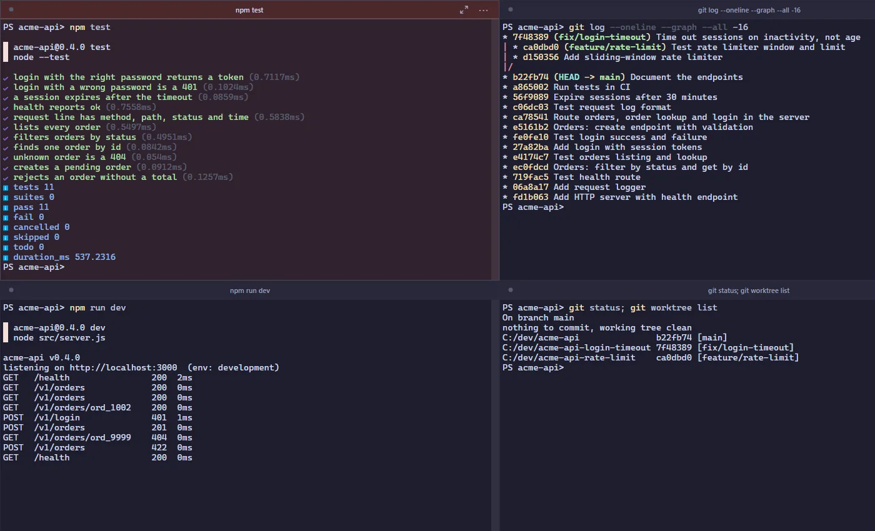Select commit 27a82ba Add login with session tokens
Screen dimensions: 875x531
tap(607, 147)
